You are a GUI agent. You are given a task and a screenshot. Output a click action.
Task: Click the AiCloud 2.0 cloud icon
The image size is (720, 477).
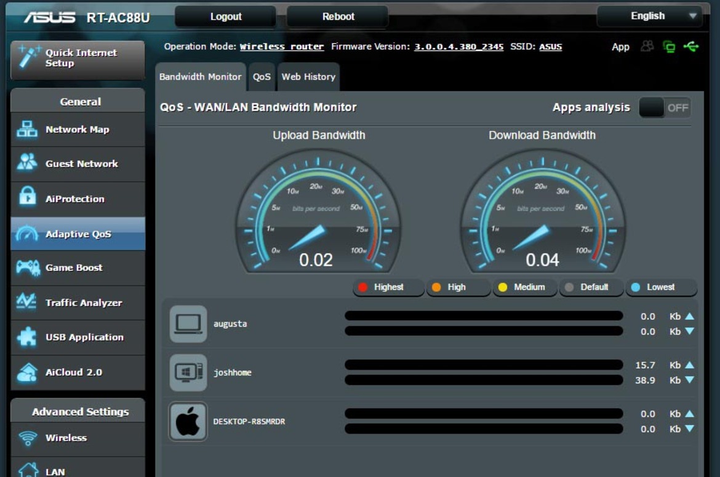click(27, 372)
